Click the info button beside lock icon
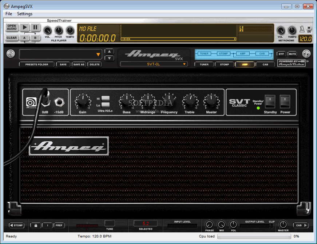 (x=48, y=225)
